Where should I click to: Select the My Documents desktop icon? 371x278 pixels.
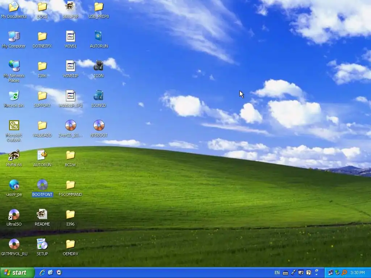click(x=14, y=9)
